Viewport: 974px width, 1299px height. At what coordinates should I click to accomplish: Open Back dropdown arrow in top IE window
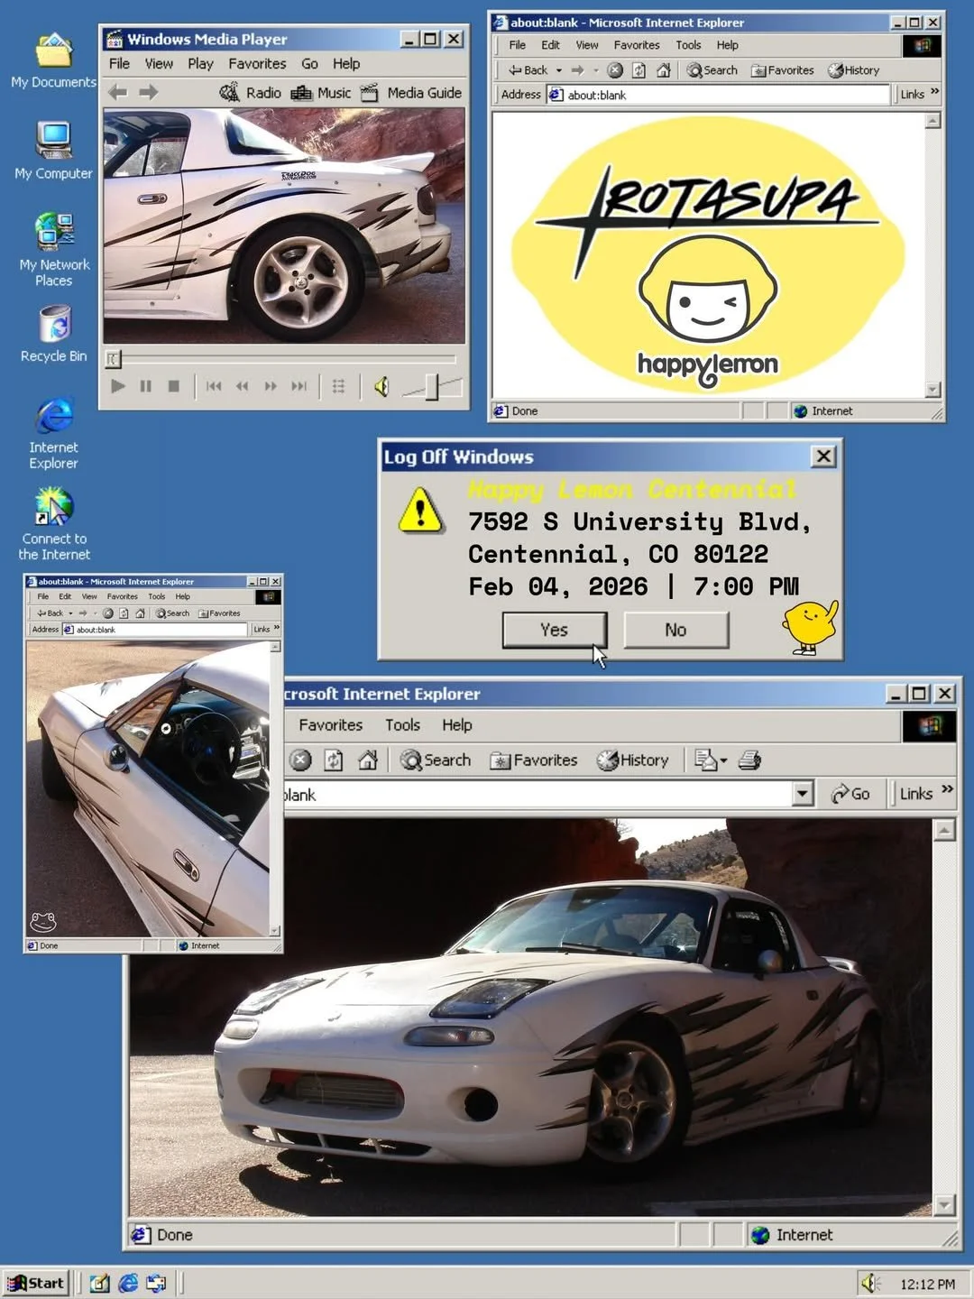coord(559,69)
